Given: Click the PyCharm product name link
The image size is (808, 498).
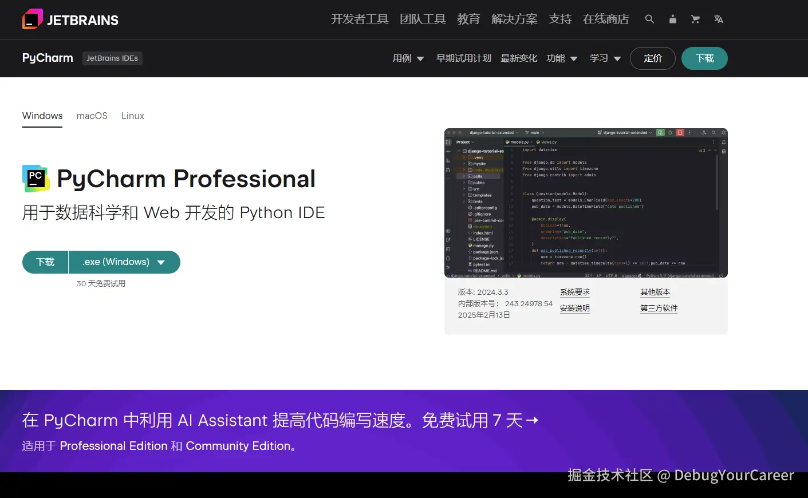Looking at the screenshot, I should coord(48,58).
